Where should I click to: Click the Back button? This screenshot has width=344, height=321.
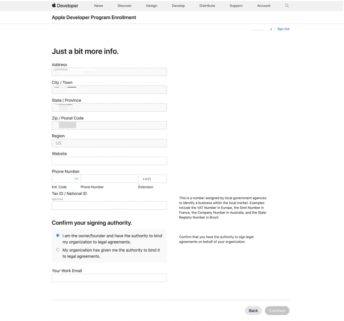pyautogui.click(x=253, y=310)
